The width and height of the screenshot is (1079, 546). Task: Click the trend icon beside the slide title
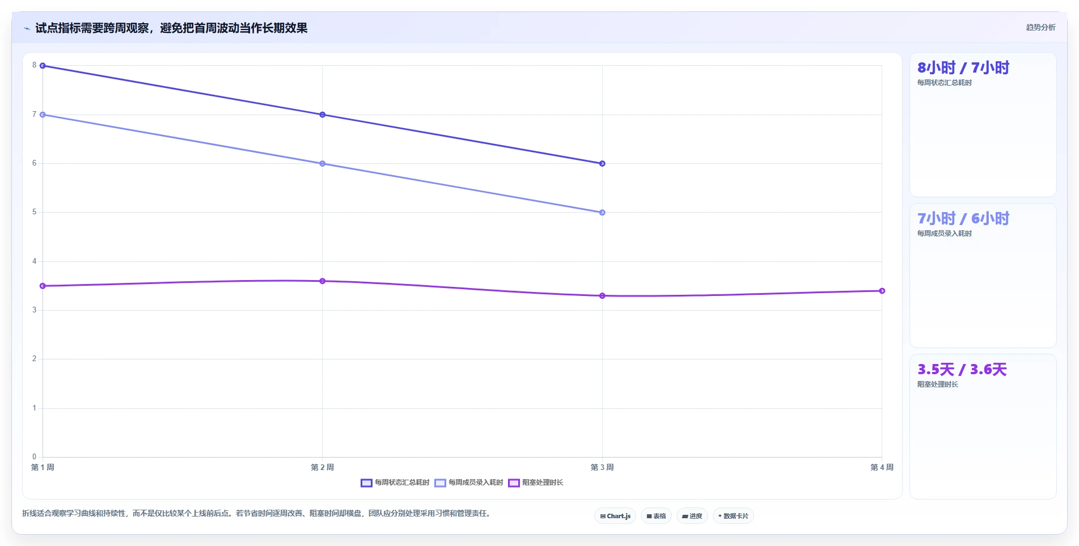point(27,28)
